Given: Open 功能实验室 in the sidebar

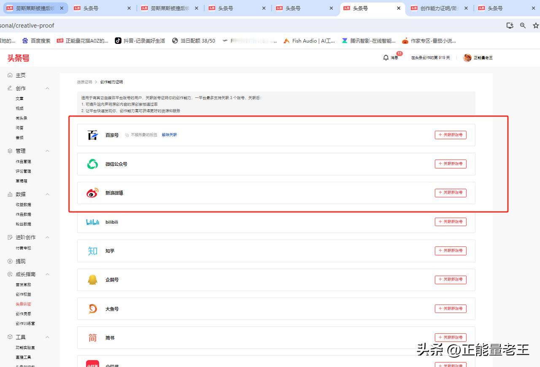Looking at the screenshot, I should [x=25, y=348].
